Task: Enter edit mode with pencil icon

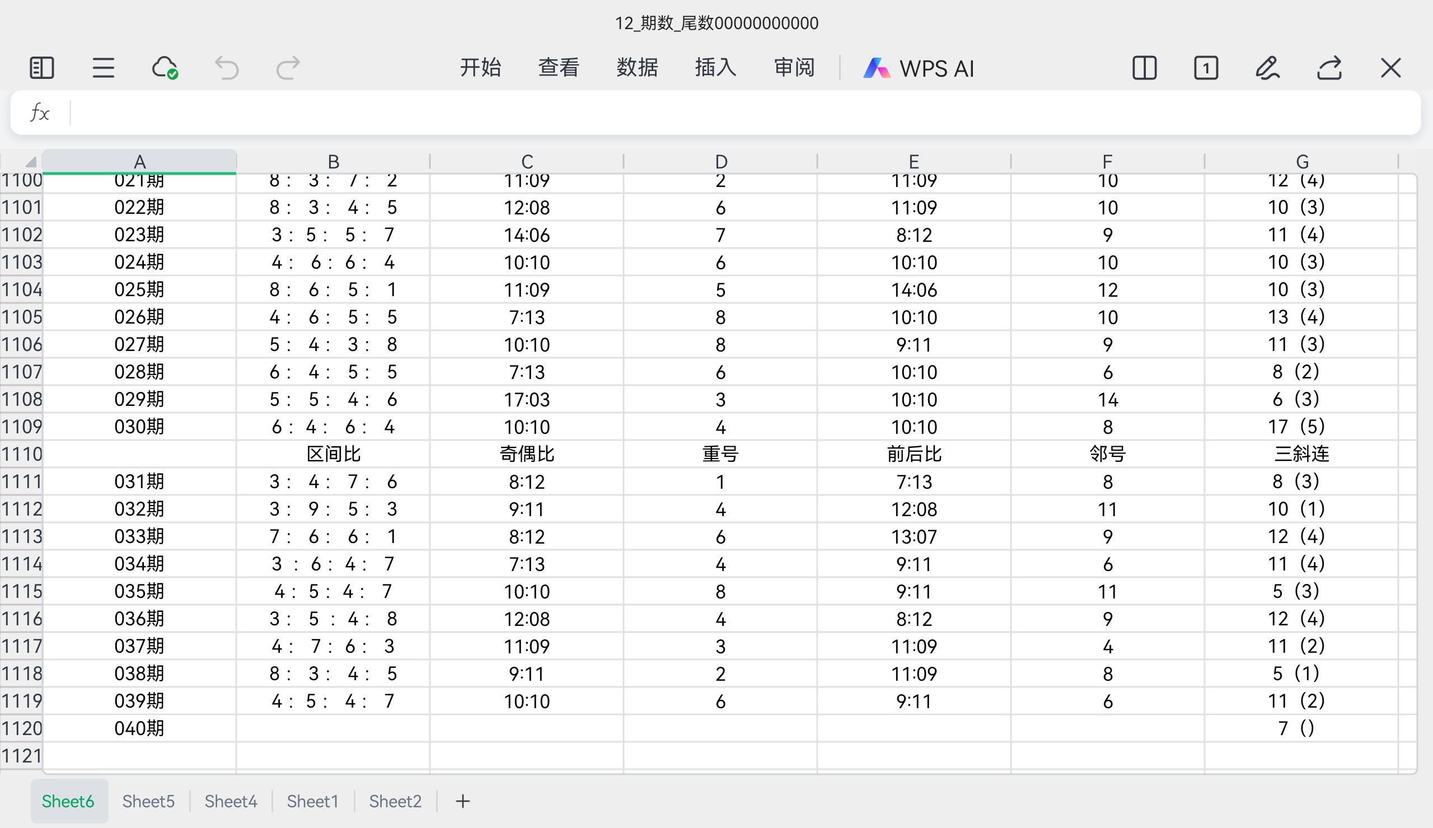Action: click(x=1267, y=68)
